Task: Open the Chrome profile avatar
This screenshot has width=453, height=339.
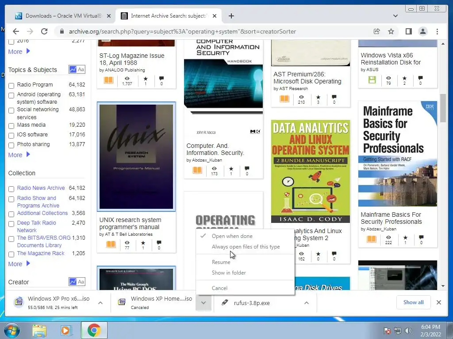Action: (x=423, y=31)
